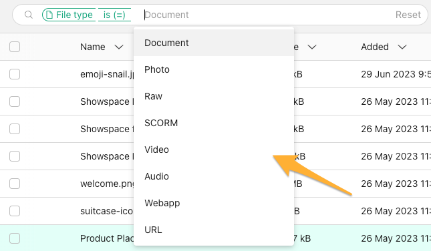Image resolution: width=431 pixels, height=251 pixels.
Task: Click the suitcase-ico file name
Action: click(107, 211)
